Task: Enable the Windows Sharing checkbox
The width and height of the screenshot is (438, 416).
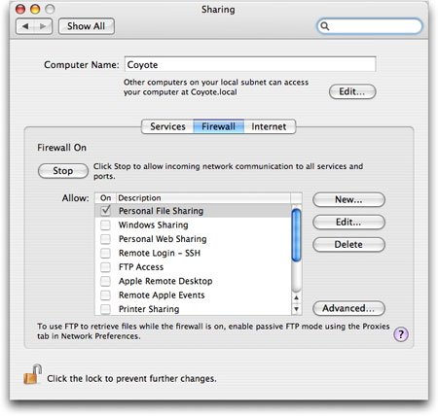Action: tap(105, 225)
